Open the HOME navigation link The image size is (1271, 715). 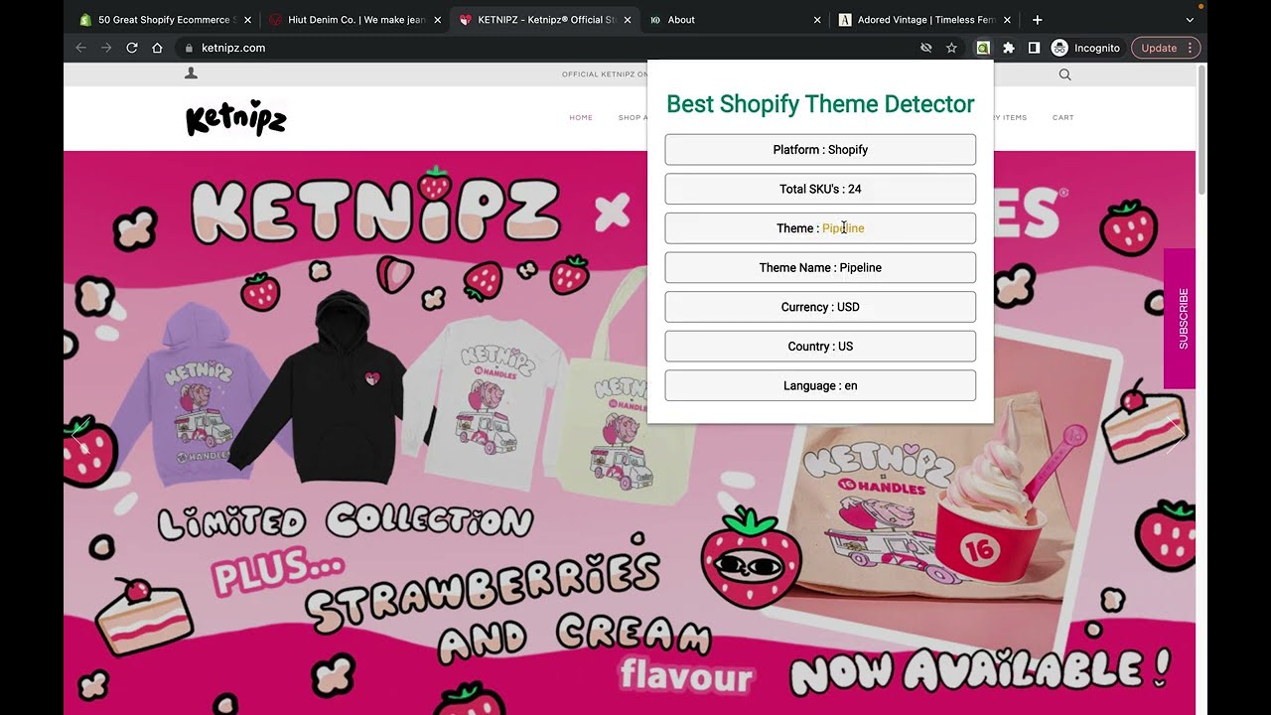(581, 117)
